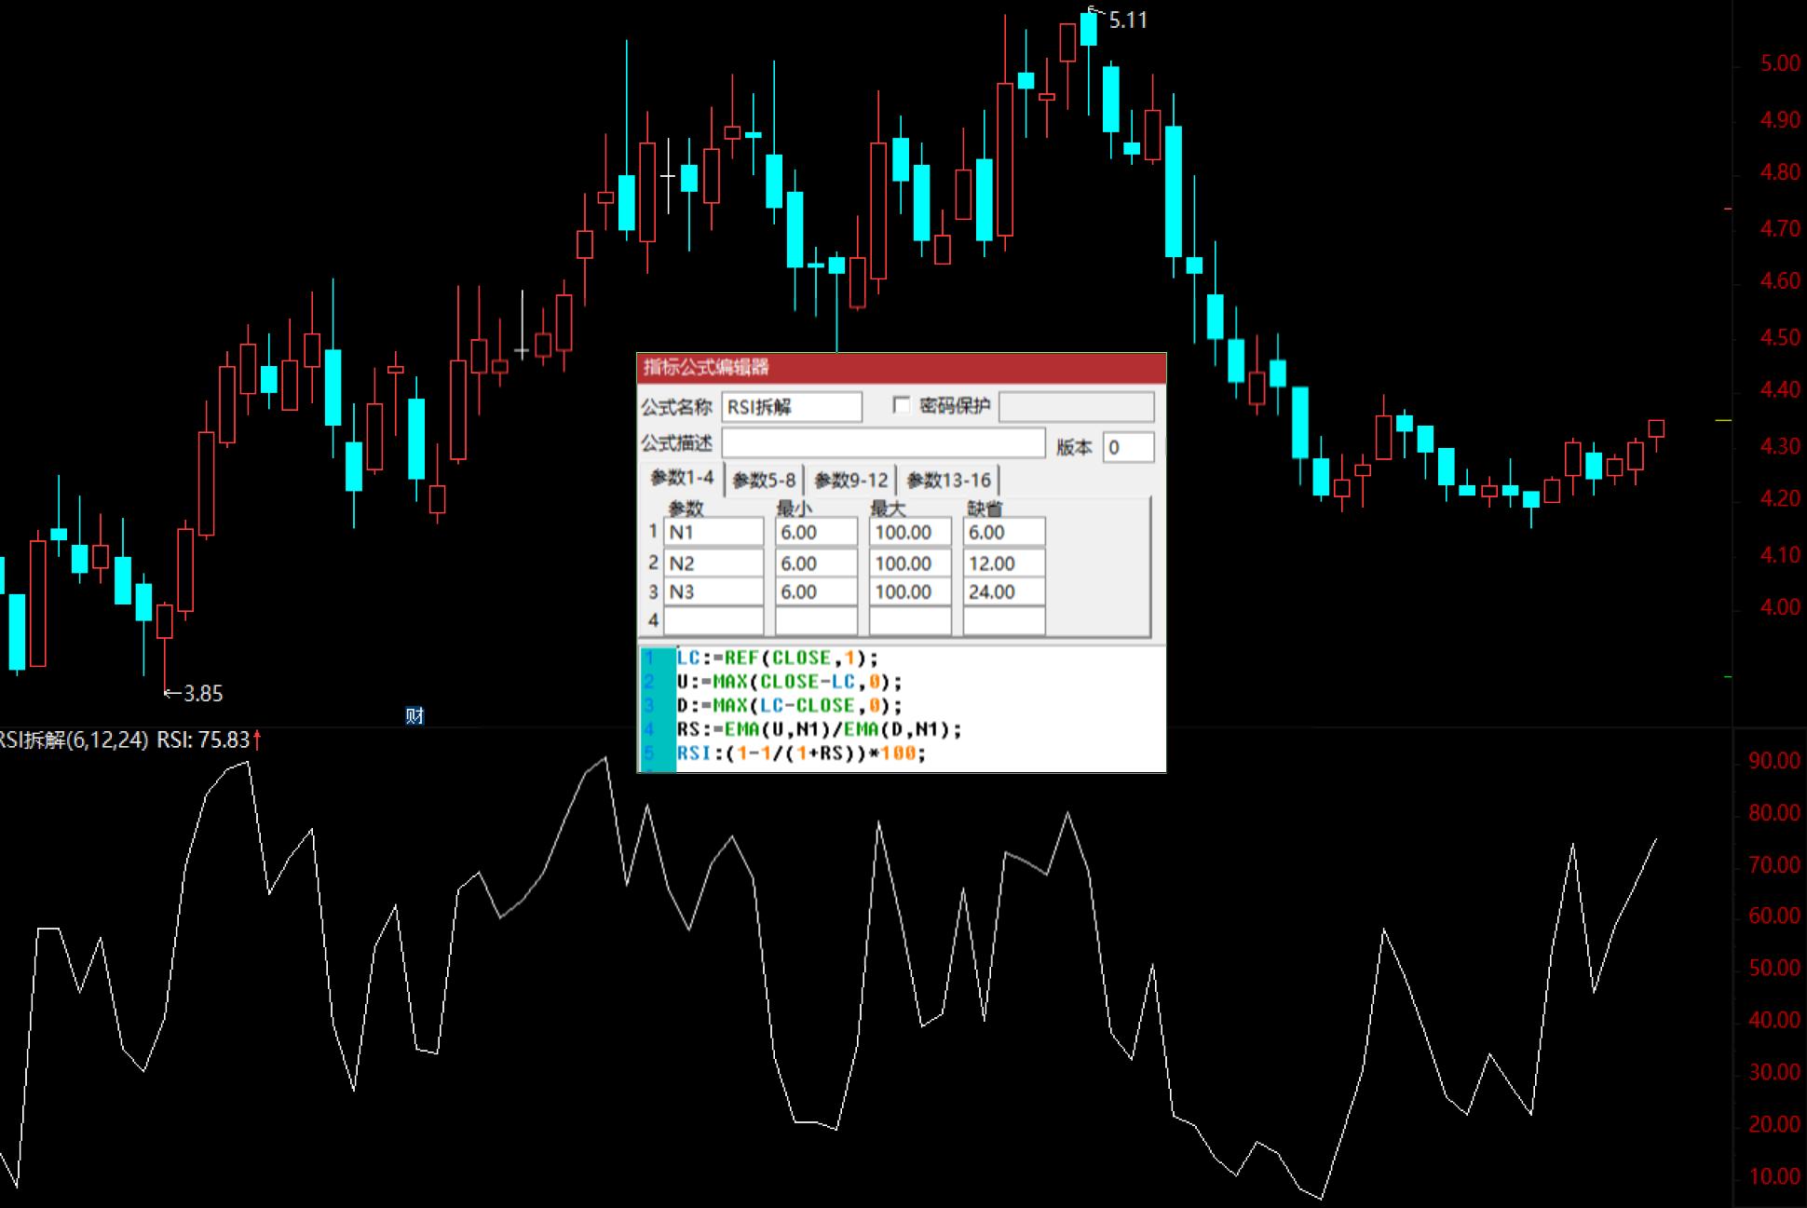This screenshot has width=1807, height=1208.
Task: Click N2 minimum value 6.00
Action: pyautogui.click(x=816, y=563)
